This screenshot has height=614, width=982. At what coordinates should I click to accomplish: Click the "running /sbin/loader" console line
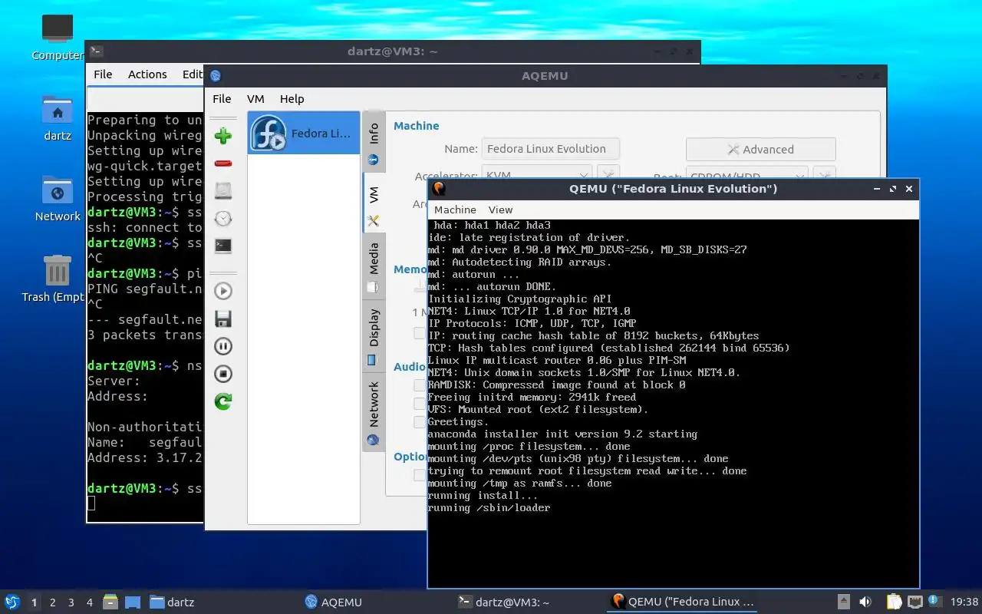[489, 507]
